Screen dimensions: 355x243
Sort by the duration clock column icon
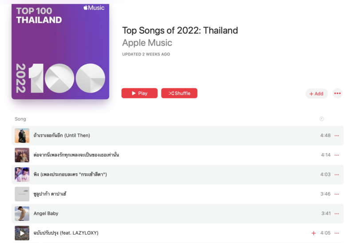coord(322,119)
